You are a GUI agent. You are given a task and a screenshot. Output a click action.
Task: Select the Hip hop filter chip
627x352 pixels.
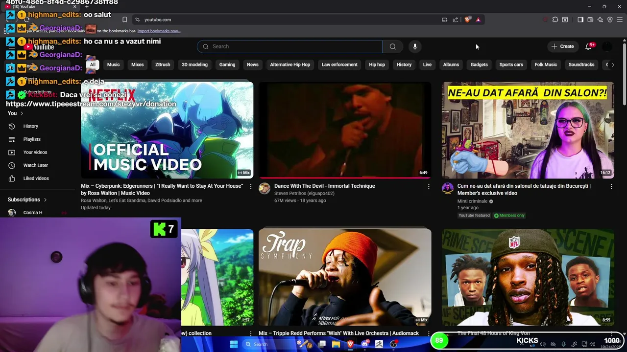(377, 65)
